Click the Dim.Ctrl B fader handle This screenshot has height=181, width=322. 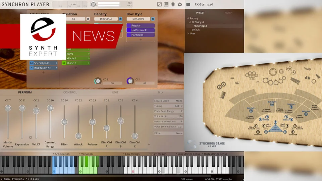120,121
